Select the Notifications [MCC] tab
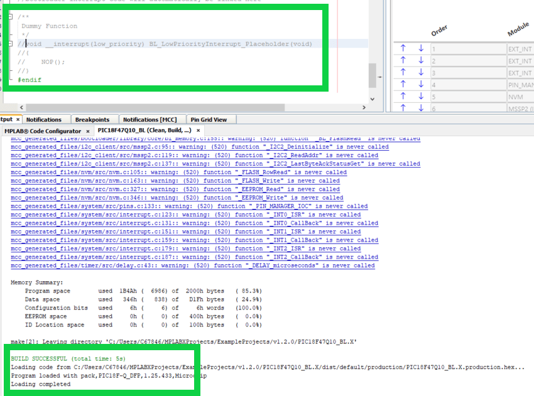Viewport: 534px width, 396px height. pyautogui.click(x=150, y=119)
